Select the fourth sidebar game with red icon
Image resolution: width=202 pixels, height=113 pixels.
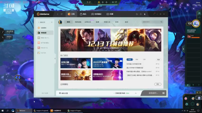[x=45, y=43]
